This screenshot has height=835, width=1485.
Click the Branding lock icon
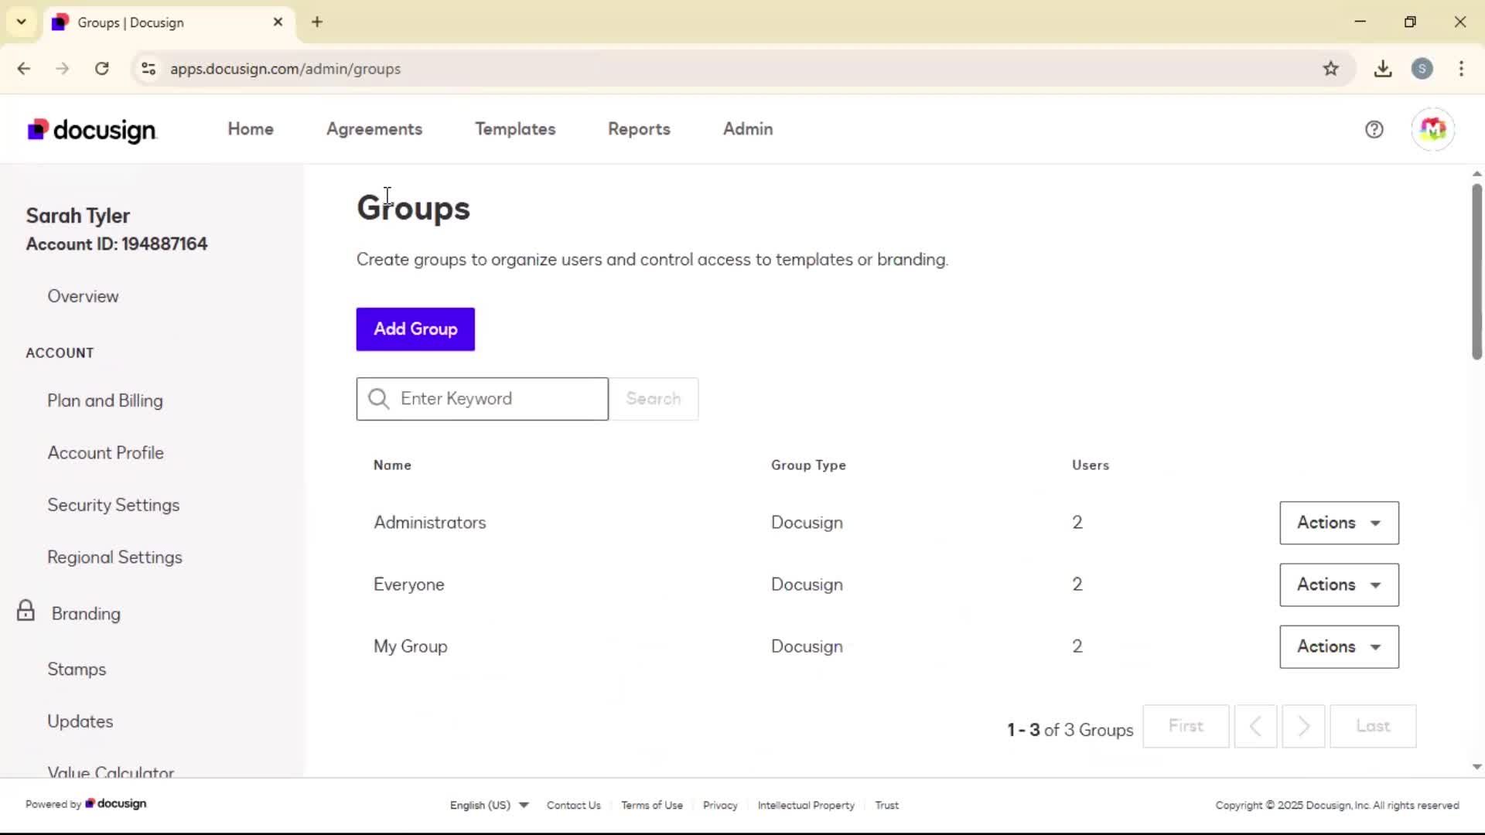click(26, 611)
